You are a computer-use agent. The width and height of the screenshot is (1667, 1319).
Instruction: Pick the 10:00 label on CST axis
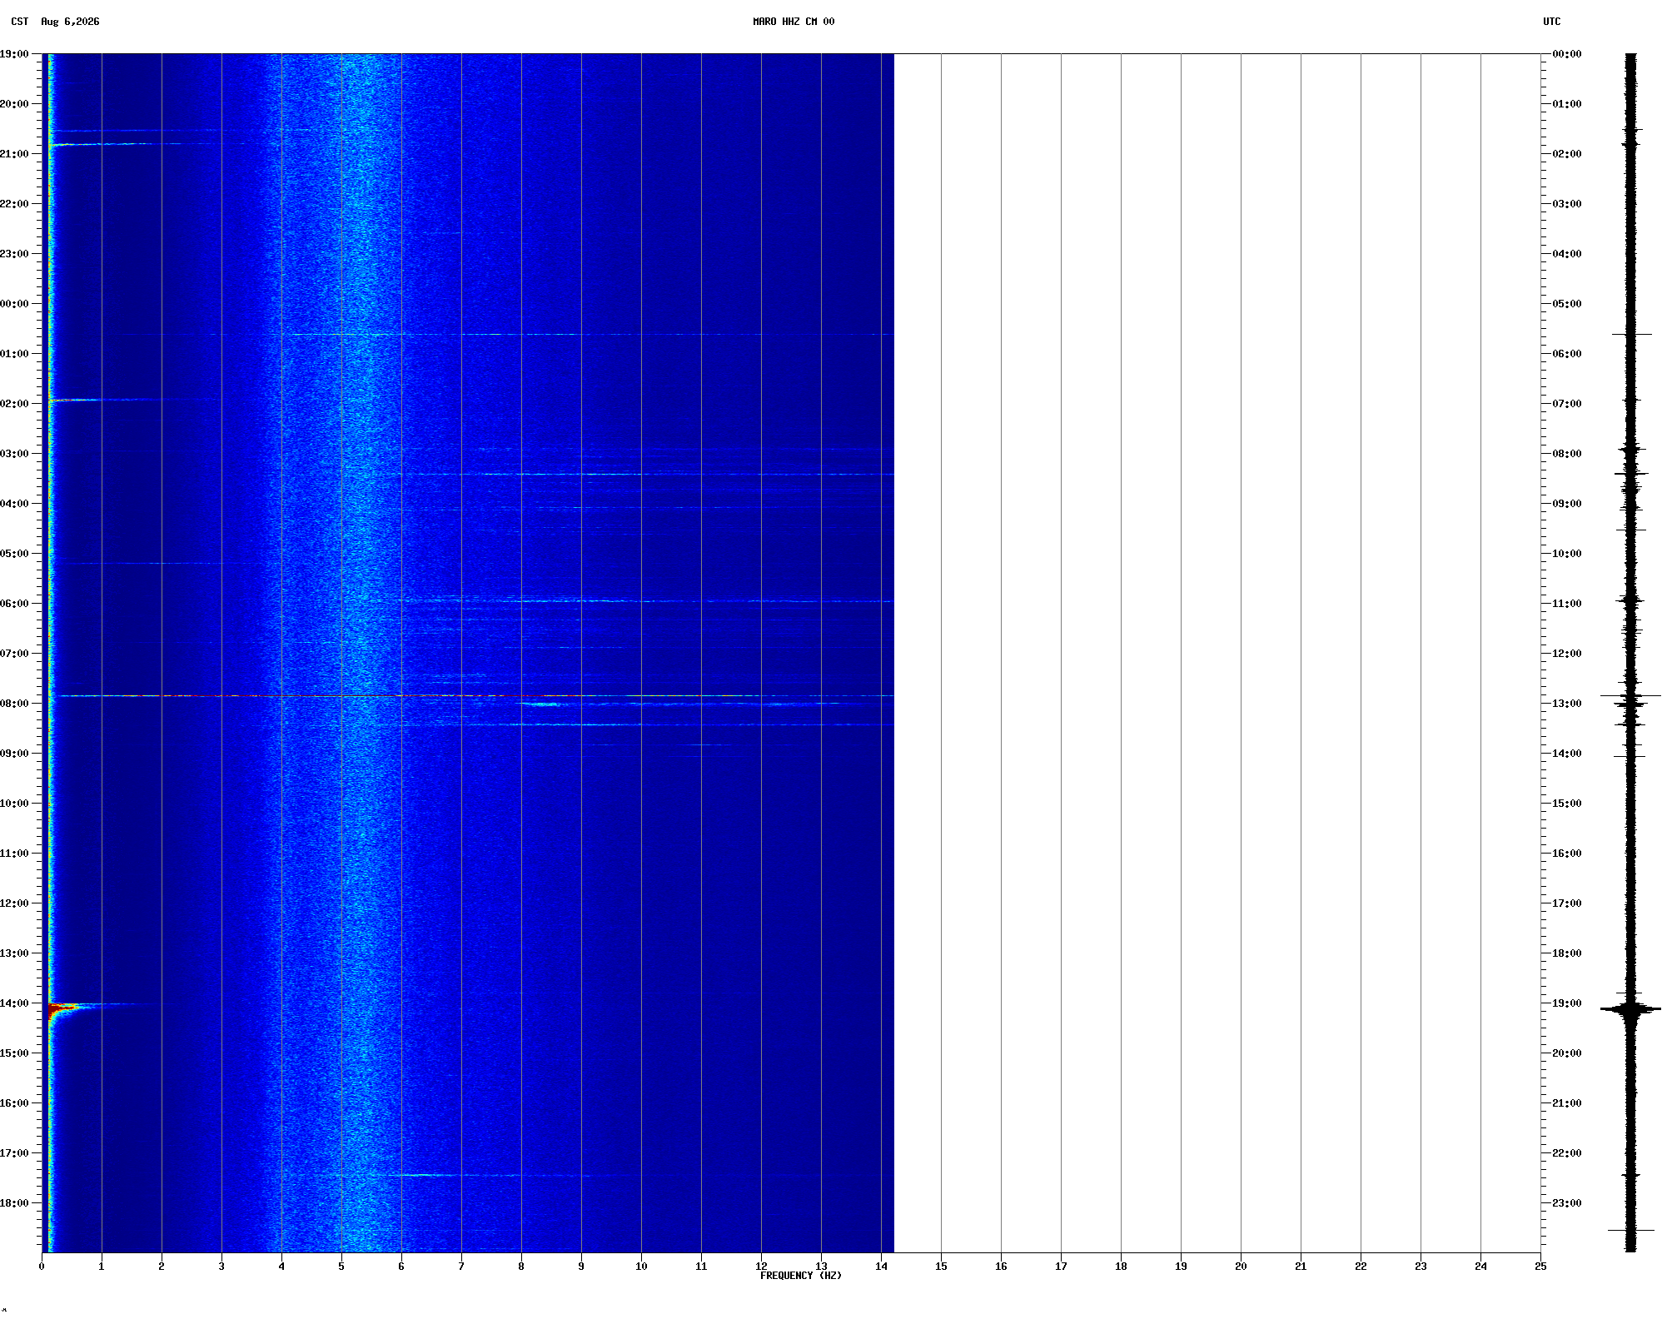(x=14, y=804)
